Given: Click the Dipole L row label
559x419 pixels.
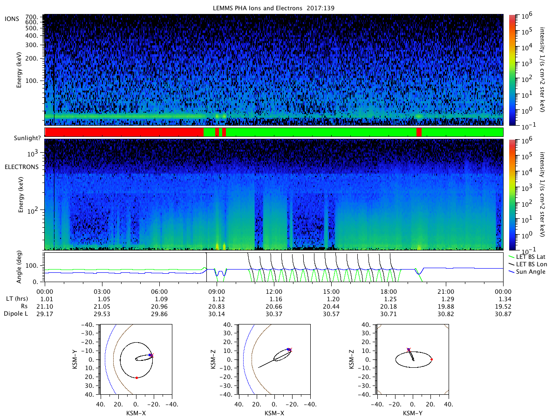Looking at the screenshot, I should 17,314.
